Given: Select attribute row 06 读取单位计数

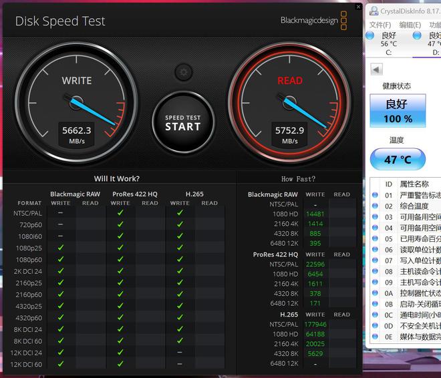Looking at the screenshot, I should (x=406, y=250).
